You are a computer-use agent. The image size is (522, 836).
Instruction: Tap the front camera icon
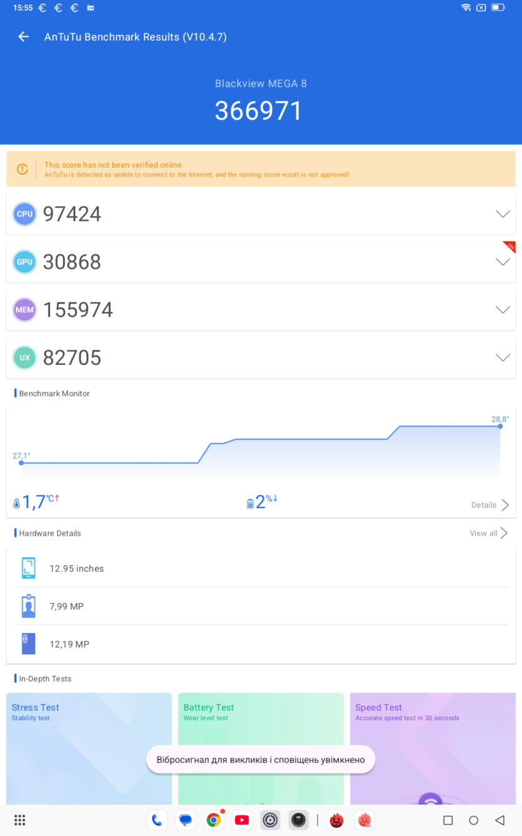[28, 606]
